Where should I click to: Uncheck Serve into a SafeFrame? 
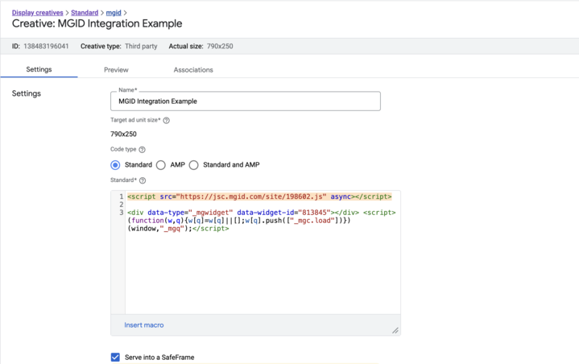[115, 357]
